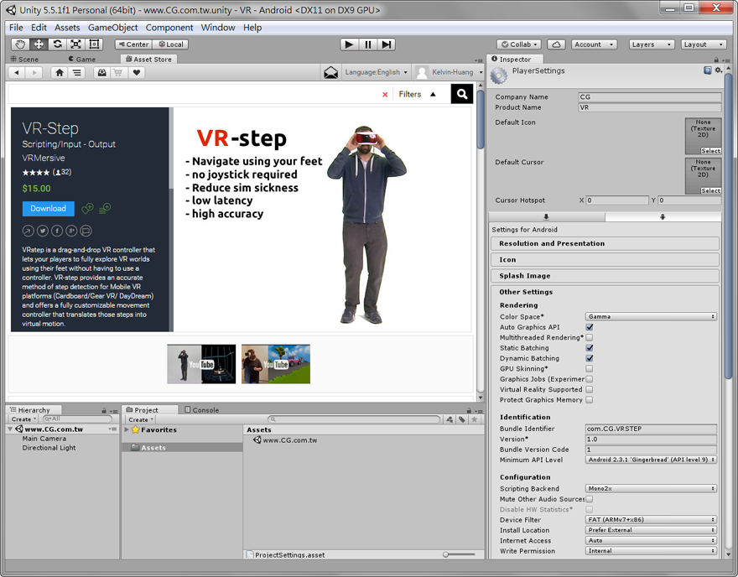Open the Collab button
Viewport: 738px width, 577px height.
click(x=519, y=44)
